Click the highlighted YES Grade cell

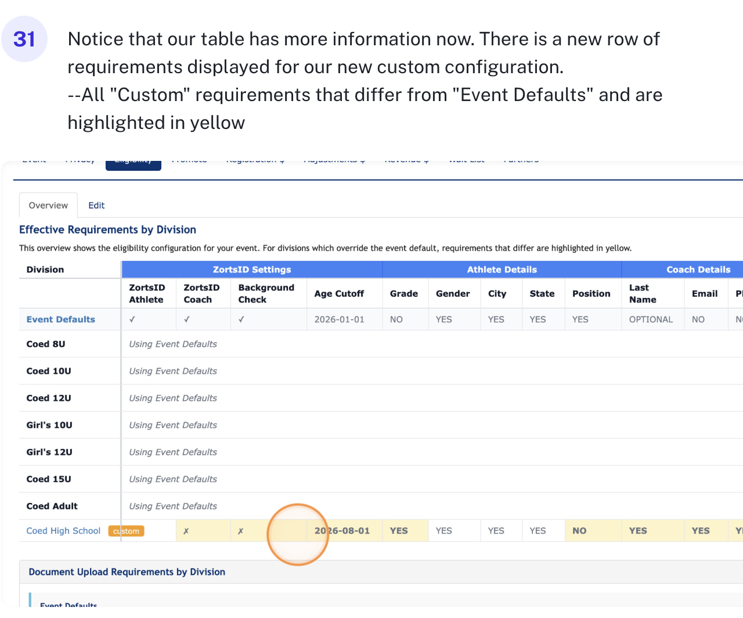click(399, 531)
